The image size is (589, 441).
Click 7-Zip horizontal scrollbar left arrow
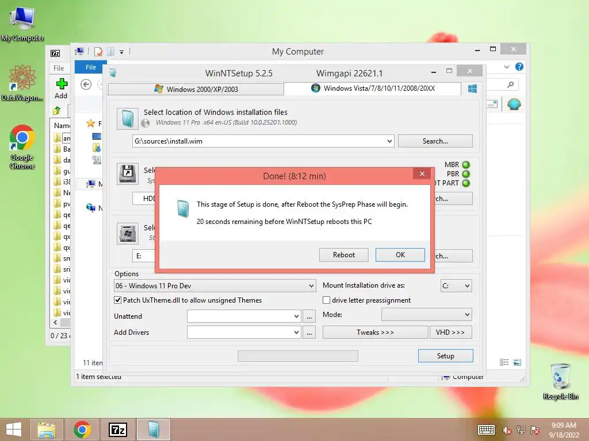pyautogui.click(x=55, y=323)
